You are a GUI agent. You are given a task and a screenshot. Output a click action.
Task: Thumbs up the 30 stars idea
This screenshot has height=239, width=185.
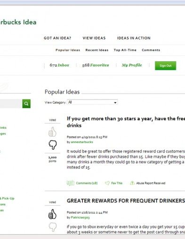(52, 132)
